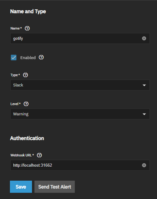Uncheck the Enabled checkbox
The width and height of the screenshot is (157, 199).
14,58
